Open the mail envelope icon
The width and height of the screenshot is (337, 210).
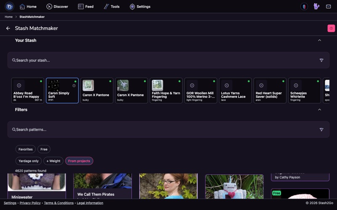[328, 7]
